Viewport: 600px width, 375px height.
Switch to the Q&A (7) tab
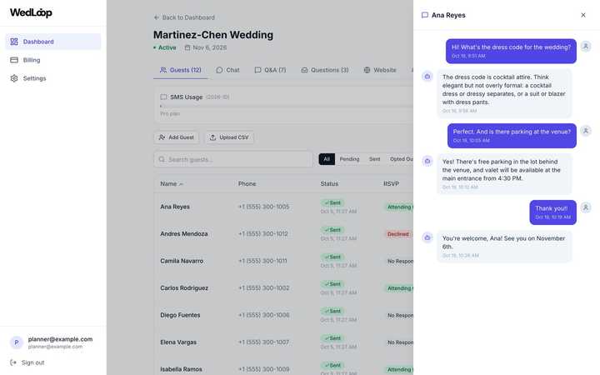(270, 70)
